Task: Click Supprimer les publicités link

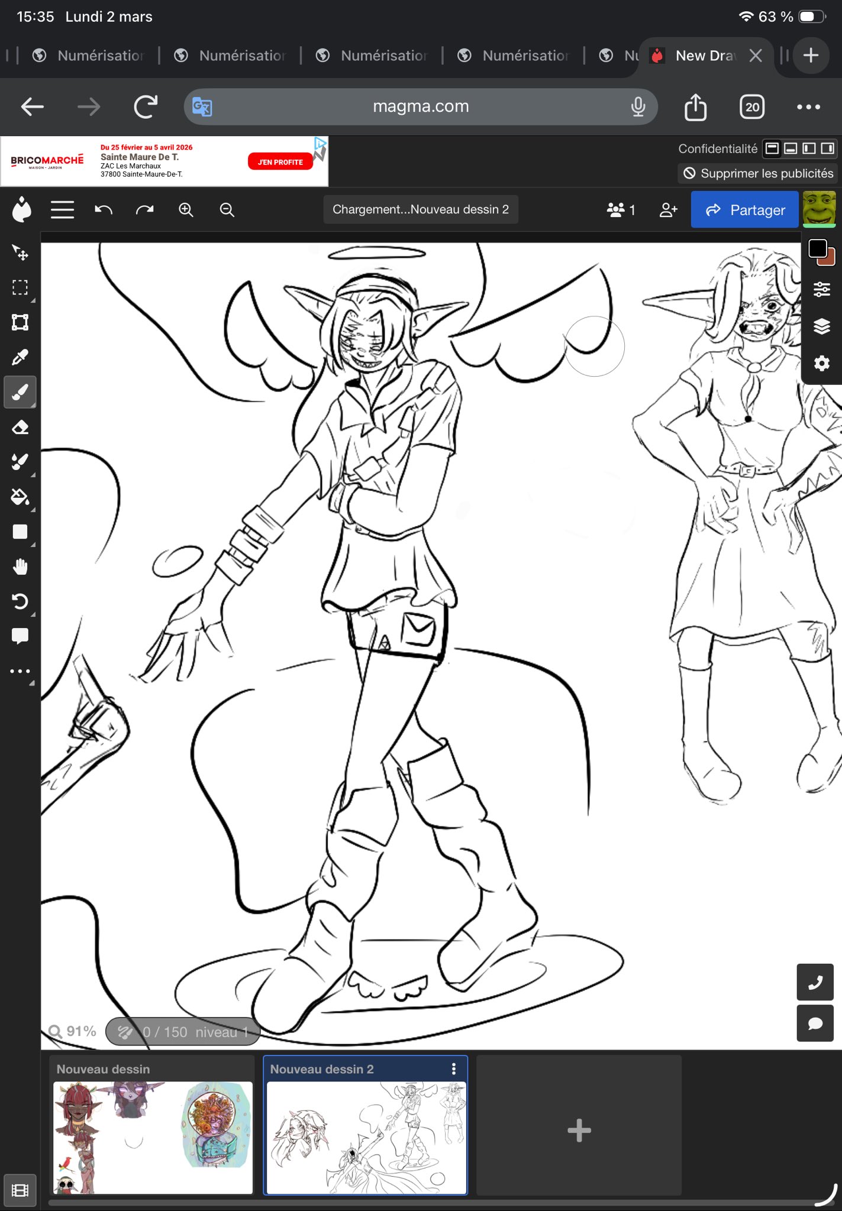Action: pyautogui.click(x=759, y=173)
